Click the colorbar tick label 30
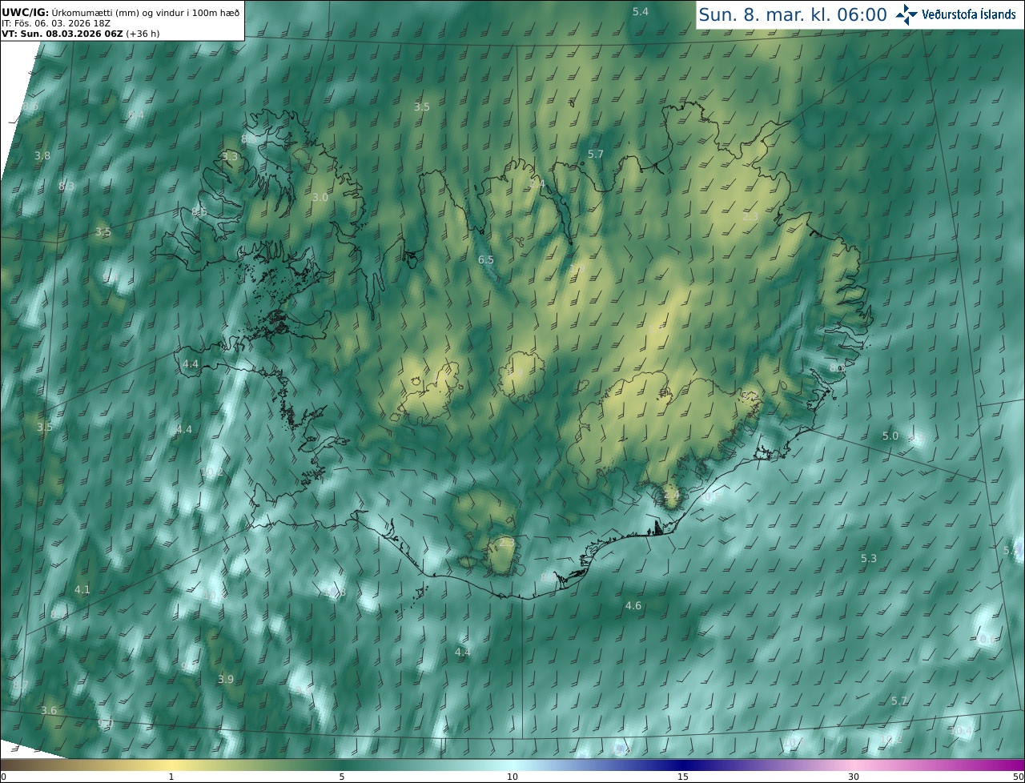The height and width of the screenshot is (783, 1025). coord(854,777)
